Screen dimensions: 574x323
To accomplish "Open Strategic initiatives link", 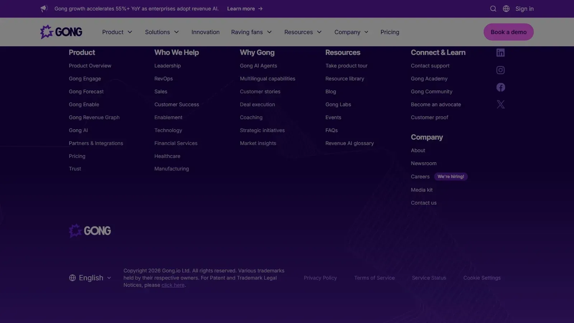I will coord(262,130).
